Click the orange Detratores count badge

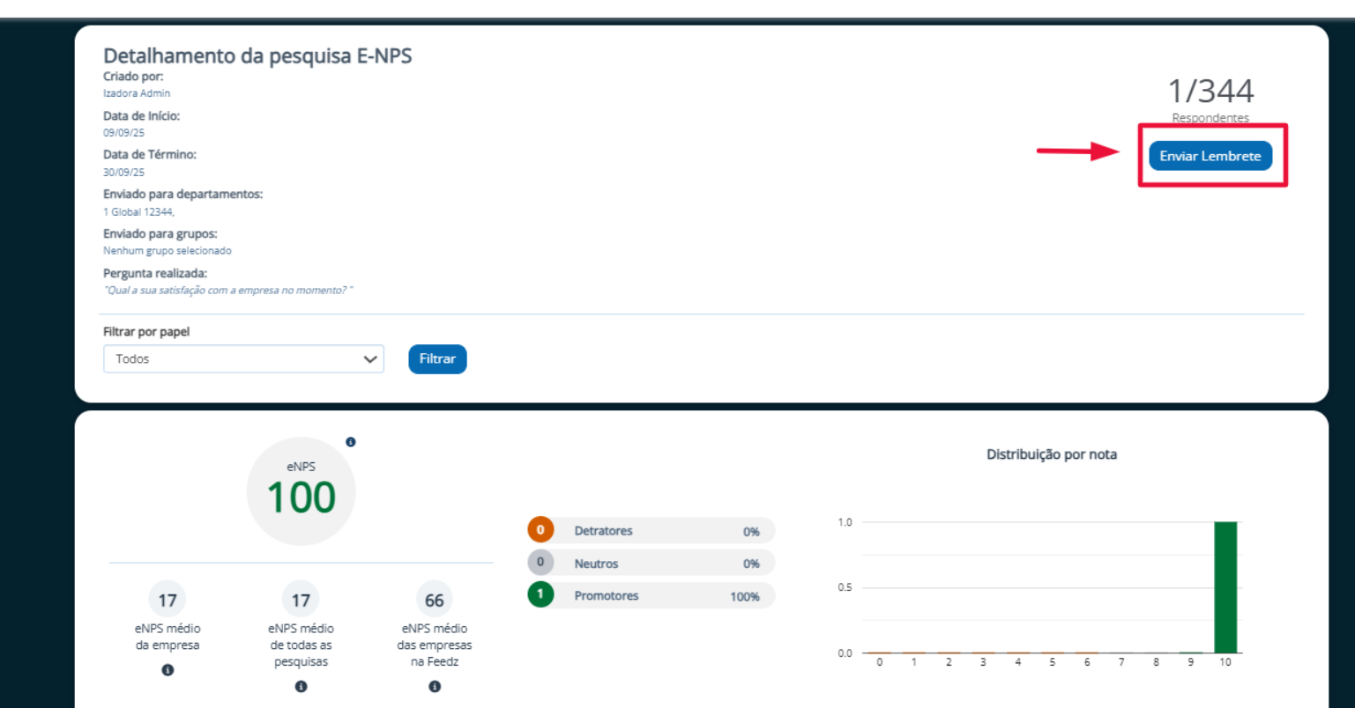point(540,530)
